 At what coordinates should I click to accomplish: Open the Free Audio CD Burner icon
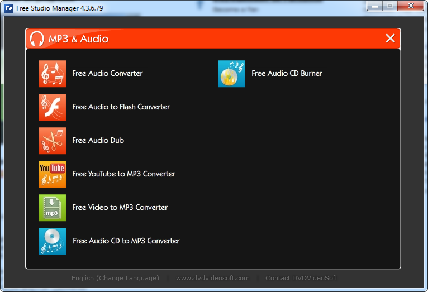point(232,74)
